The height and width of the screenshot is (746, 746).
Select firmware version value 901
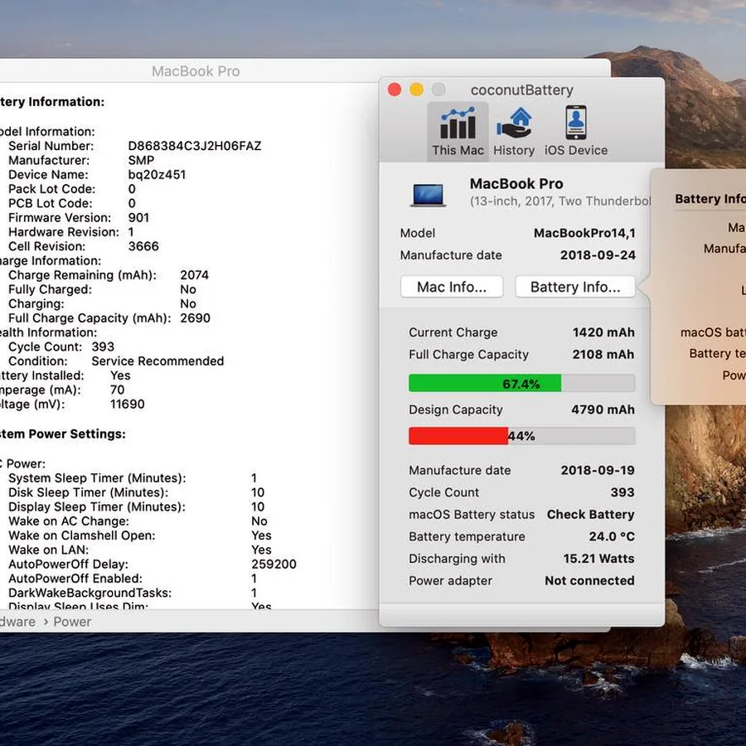click(138, 217)
